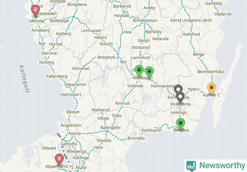Click the red train marker near Mölndal
The image size is (247, 172).
(x=36, y=10)
